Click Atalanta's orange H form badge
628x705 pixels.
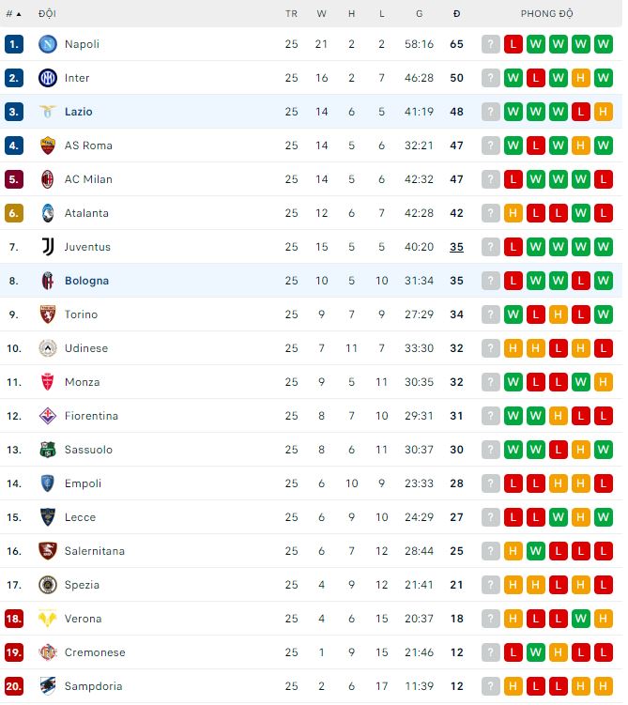tap(513, 213)
